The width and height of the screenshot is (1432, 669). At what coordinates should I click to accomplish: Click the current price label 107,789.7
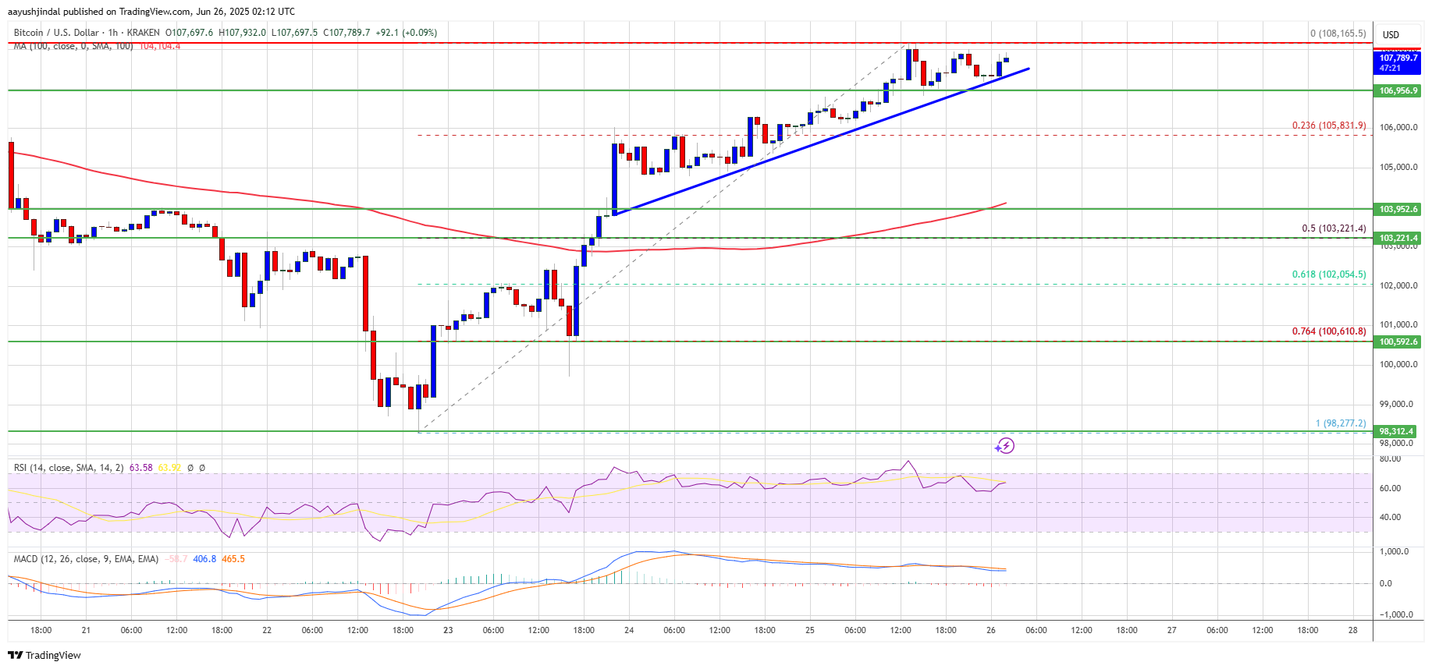click(1398, 62)
